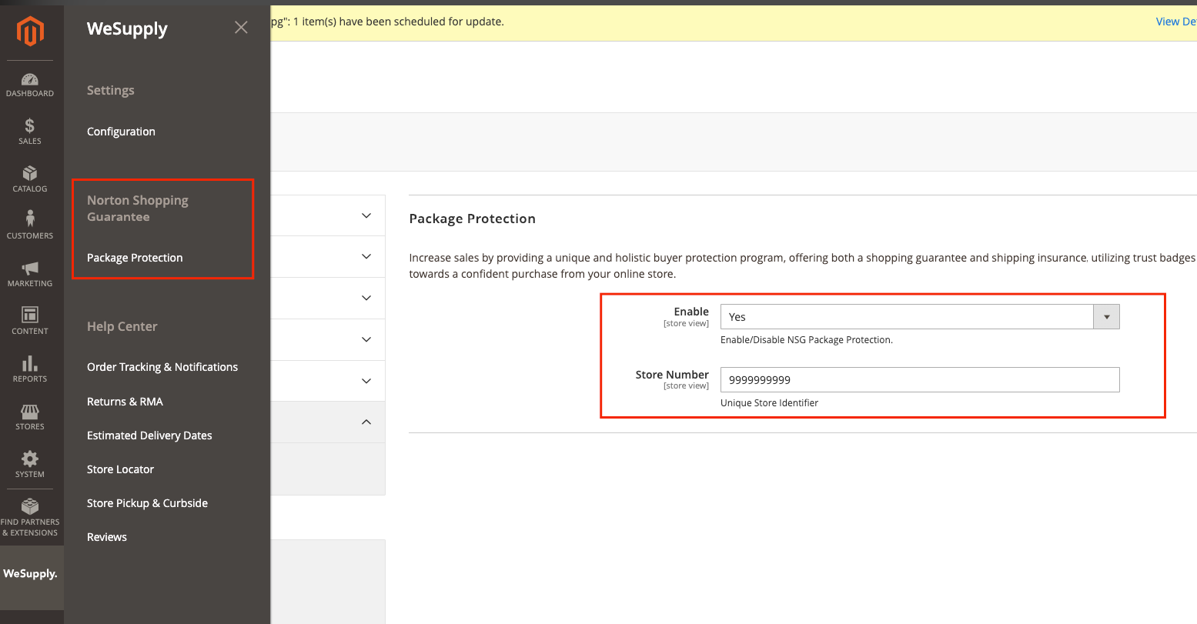Expand the second config section chevron
This screenshot has width=1197, height=624.
click(x=366, y=256)
